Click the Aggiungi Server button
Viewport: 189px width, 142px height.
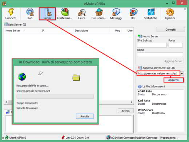click(173, 61)
